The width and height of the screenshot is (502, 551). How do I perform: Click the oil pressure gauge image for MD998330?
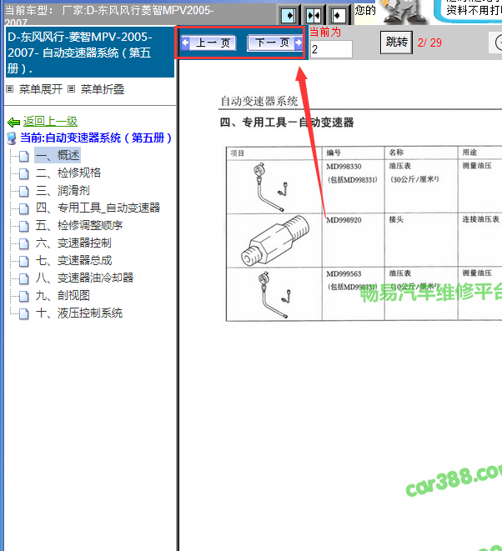click(269, 187)
